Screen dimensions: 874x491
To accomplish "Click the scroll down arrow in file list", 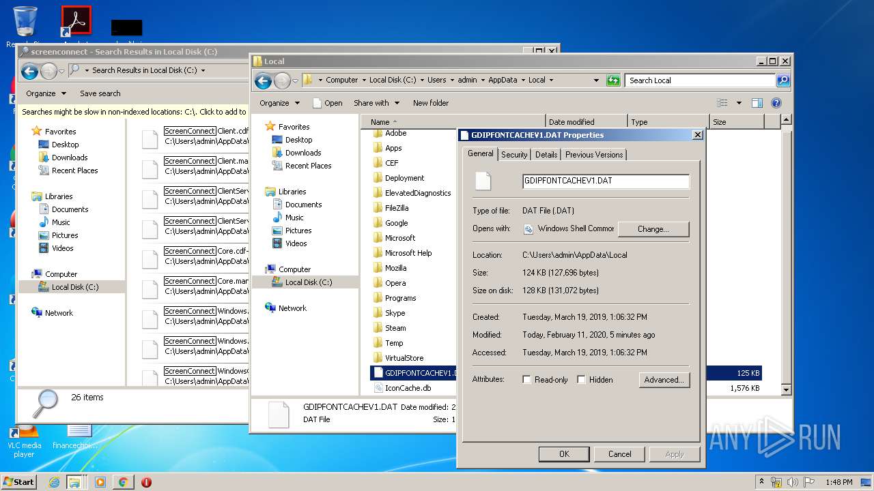I will click(x=786, y=389).
